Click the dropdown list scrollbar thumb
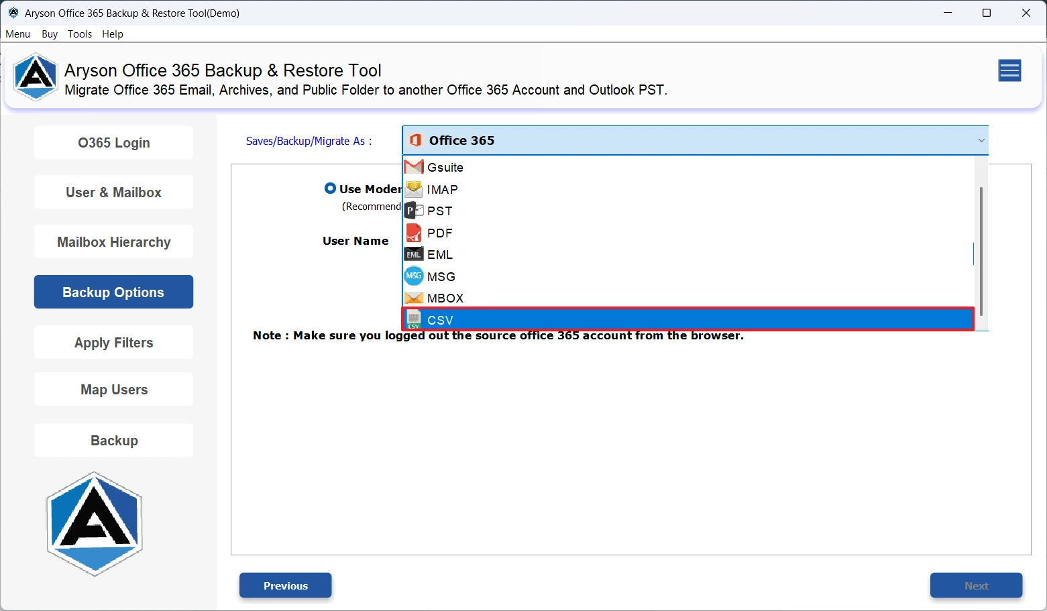The image size is (1047, 611). (981, 251)
